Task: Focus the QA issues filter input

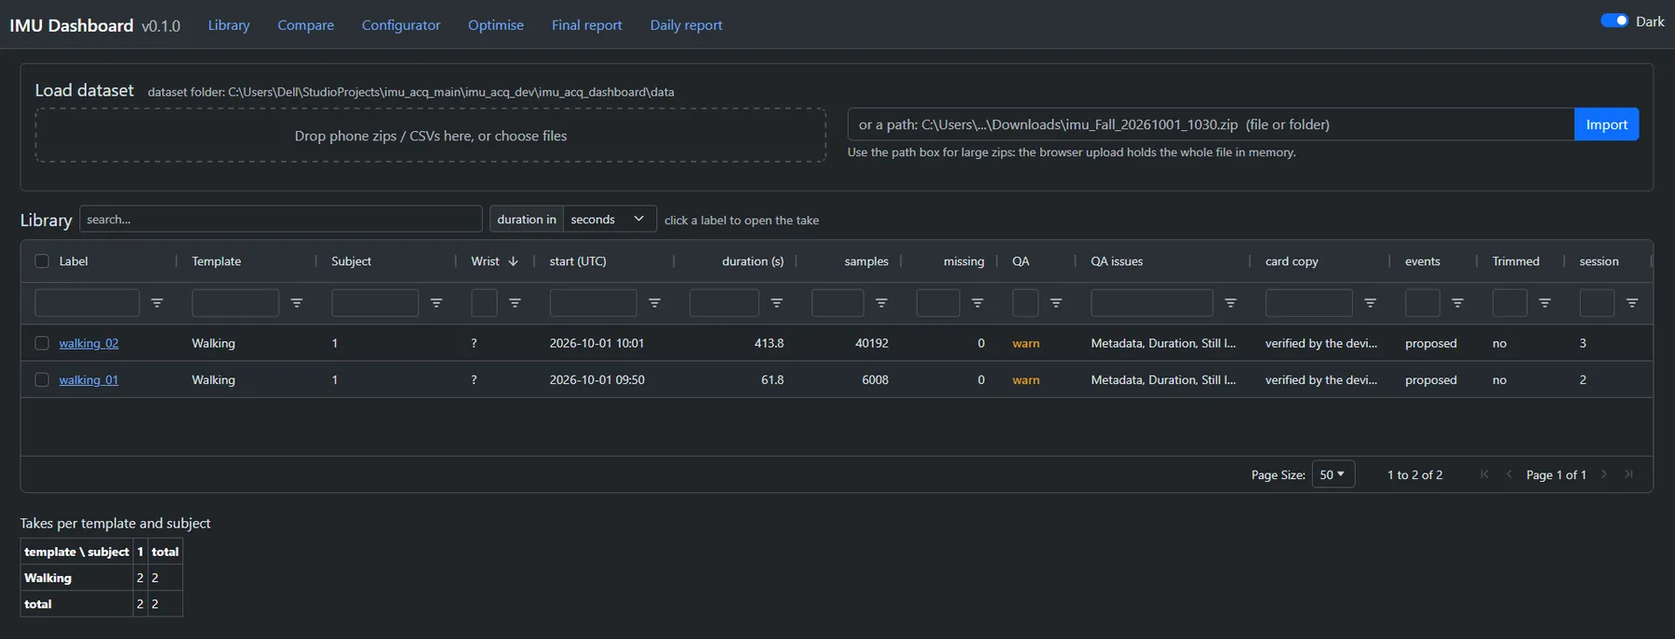Action: [x=1151, y=303]
